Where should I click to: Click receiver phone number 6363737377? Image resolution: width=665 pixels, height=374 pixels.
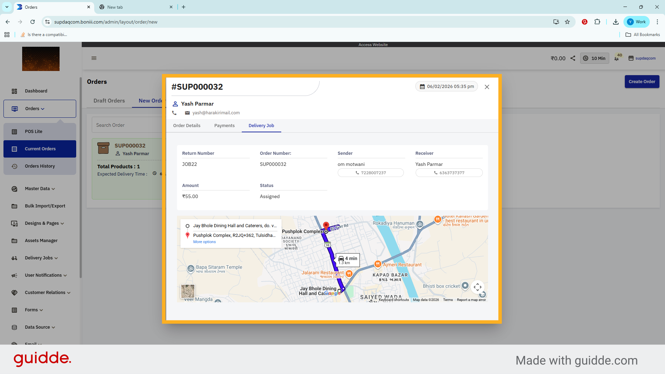pos(449,173)
